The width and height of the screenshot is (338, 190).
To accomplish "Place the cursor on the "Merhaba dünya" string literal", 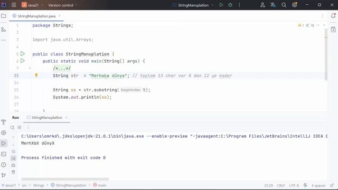I will tap(108, 75).
